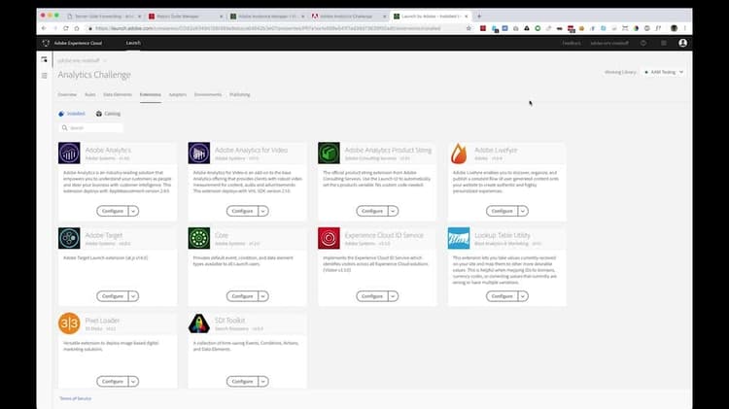The width and height of the screenshot is (729, 409).
Task: Open the Terms of Service link
Action: coord(75,398)
